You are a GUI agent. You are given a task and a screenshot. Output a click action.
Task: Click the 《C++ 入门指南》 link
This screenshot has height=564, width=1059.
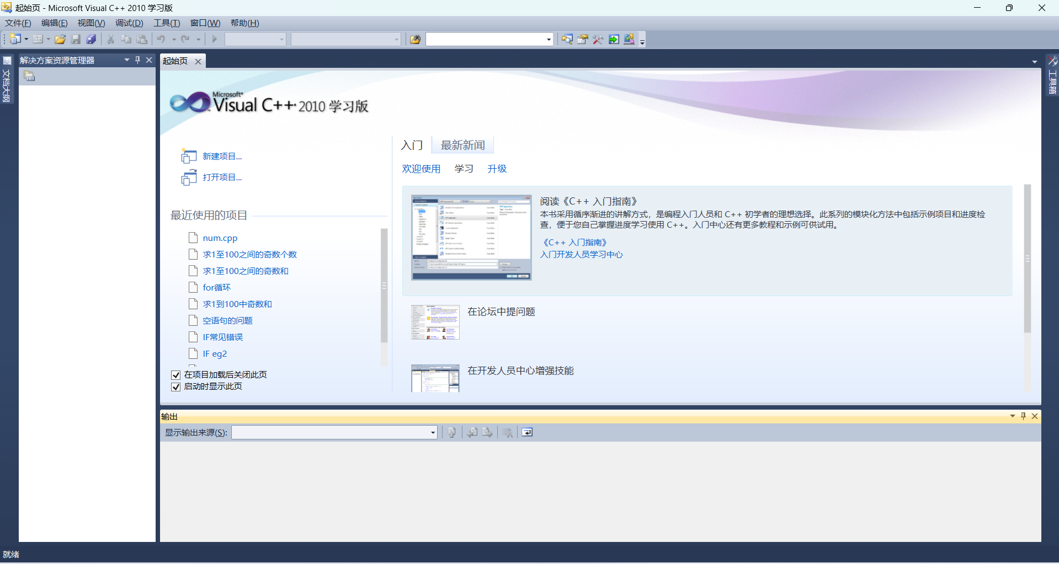click(574, 242)
